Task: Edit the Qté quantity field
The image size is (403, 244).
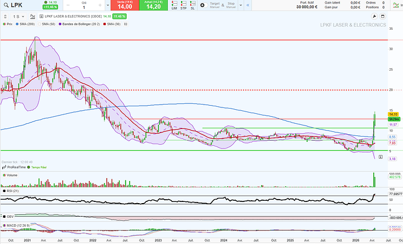Action: pyautogui.click(x=84, y=5)
